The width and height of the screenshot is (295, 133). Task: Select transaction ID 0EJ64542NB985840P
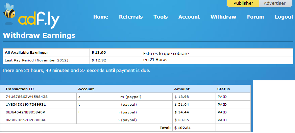[x=25, y=112]
